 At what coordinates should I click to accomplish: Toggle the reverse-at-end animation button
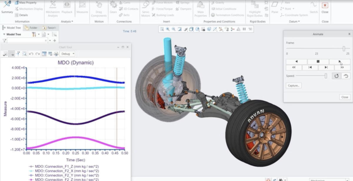click(346, 76)
